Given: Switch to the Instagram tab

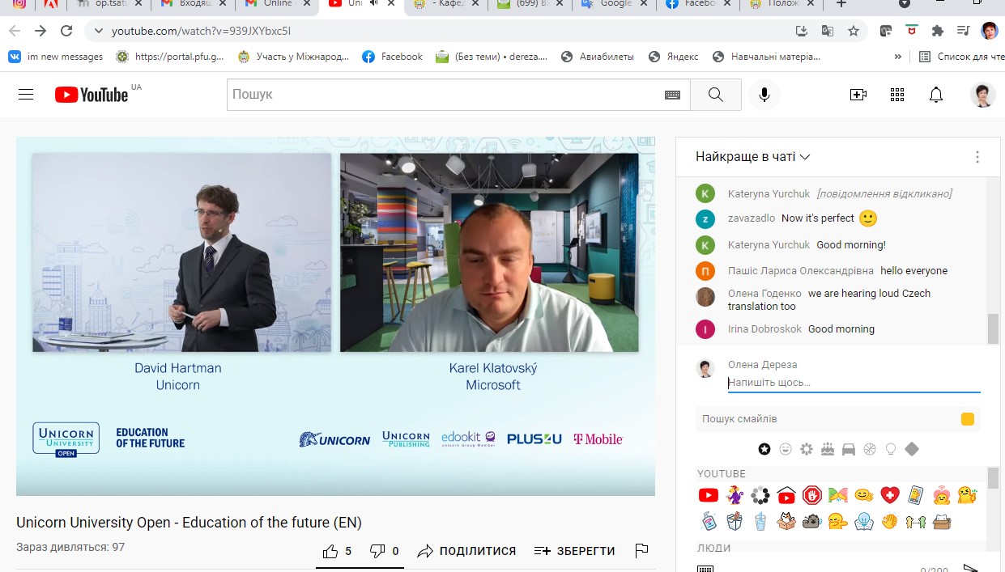Looking at the screenshot, I should pos(20,4).
